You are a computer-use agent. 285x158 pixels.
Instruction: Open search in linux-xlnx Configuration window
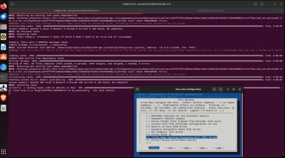point(214,89)
